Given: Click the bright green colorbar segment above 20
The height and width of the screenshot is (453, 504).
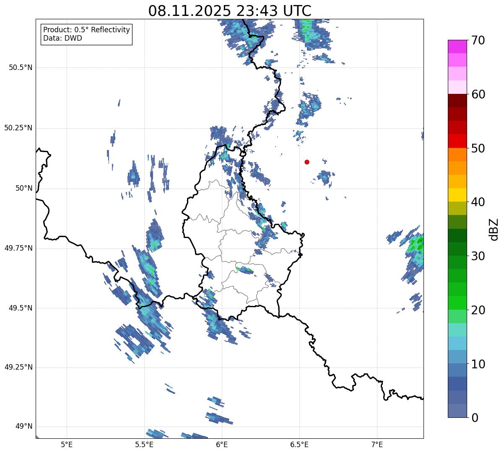Looking at the screenshot, I should click(457, 303).
